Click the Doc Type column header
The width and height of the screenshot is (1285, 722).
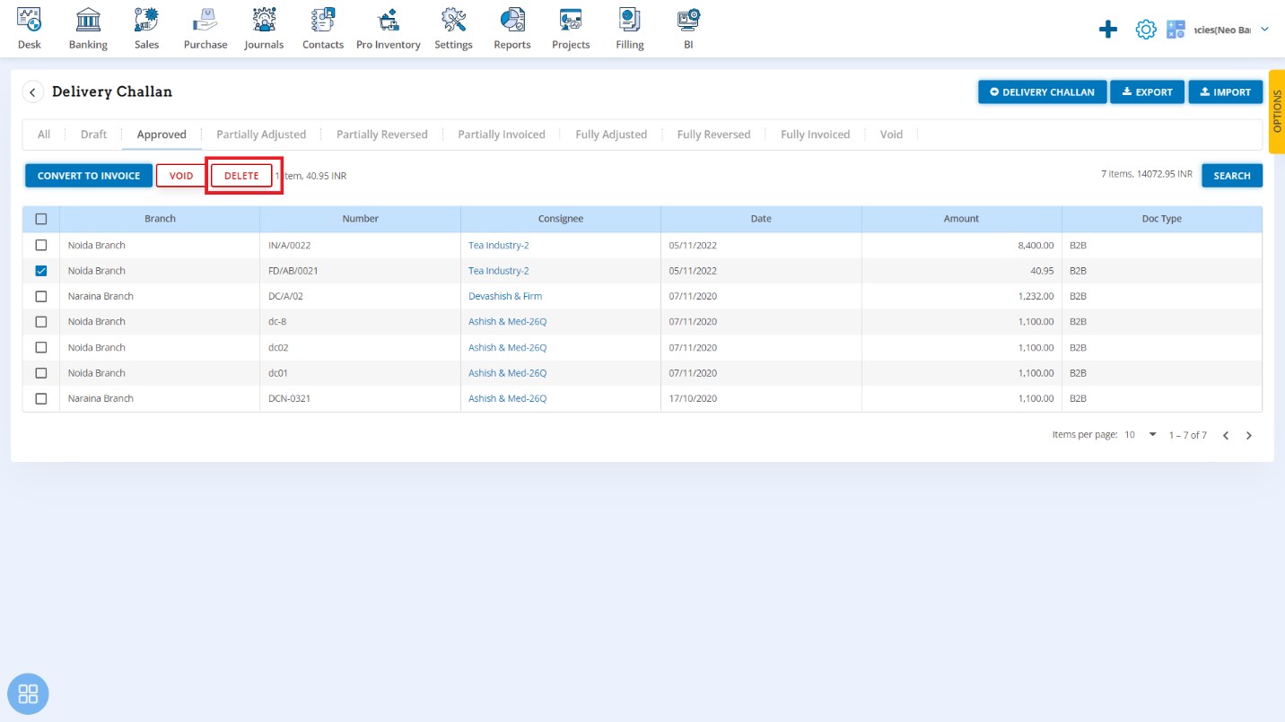tap(1162, 219)
